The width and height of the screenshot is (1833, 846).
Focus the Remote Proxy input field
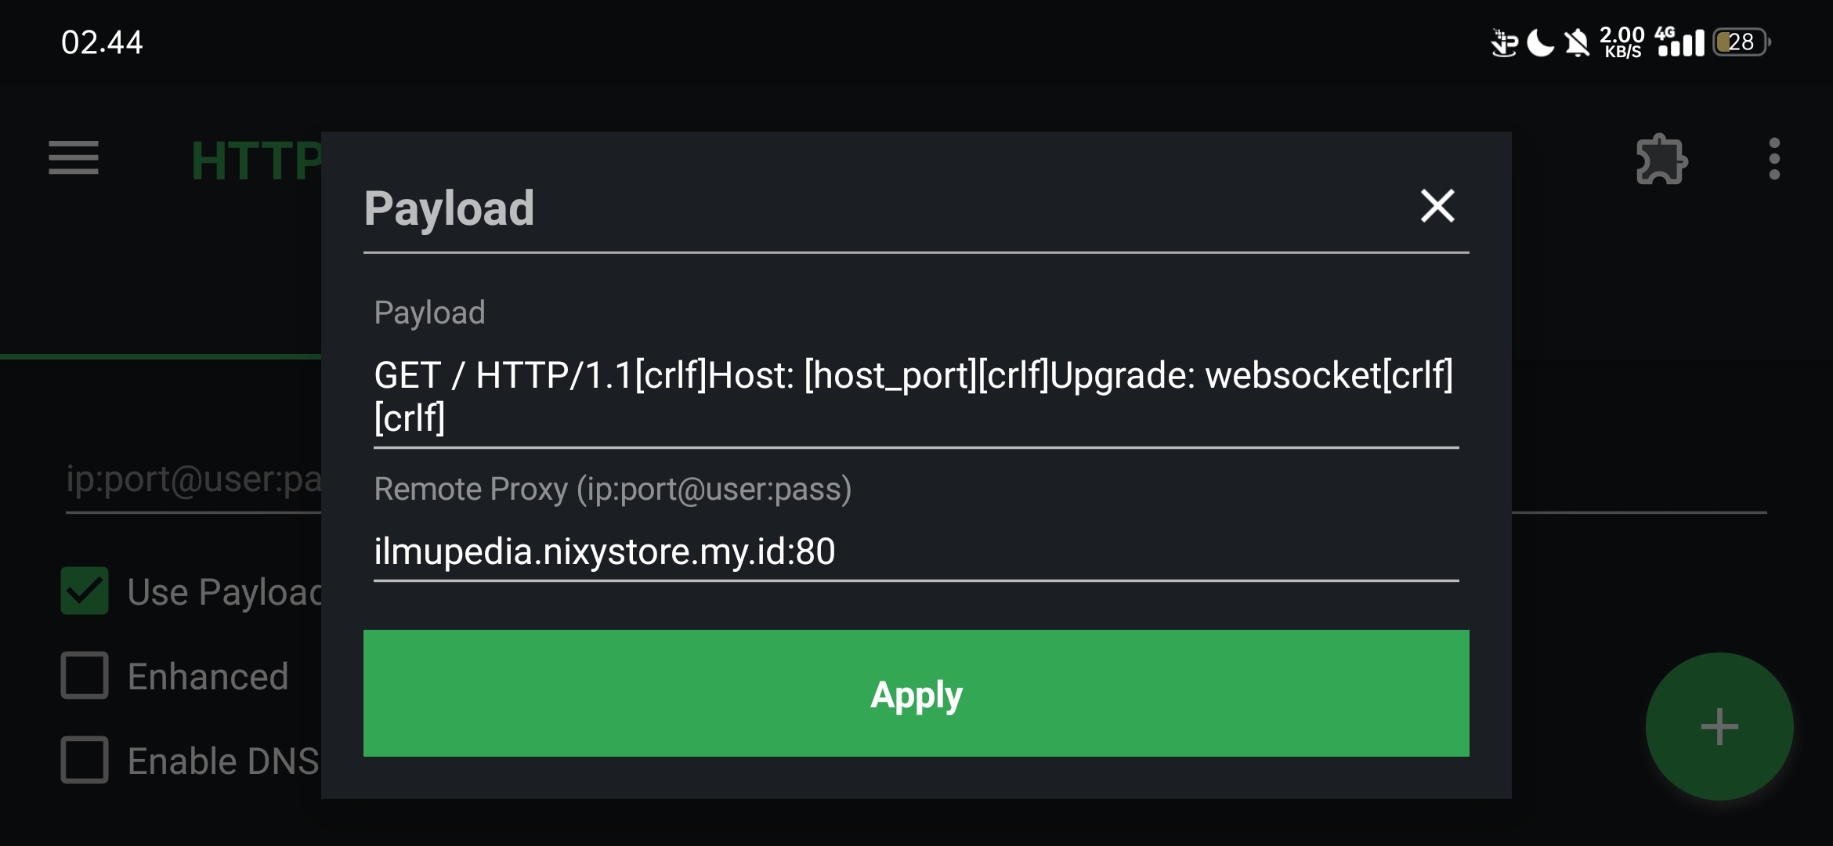click(x=915, y=551)
